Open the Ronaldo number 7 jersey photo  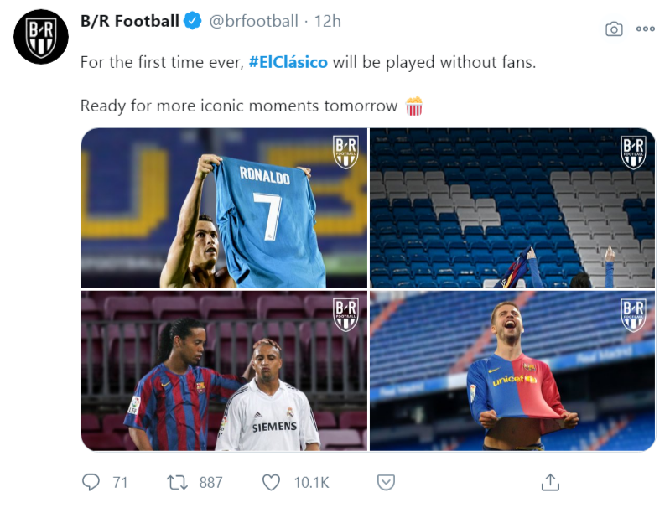click(224, 208)
